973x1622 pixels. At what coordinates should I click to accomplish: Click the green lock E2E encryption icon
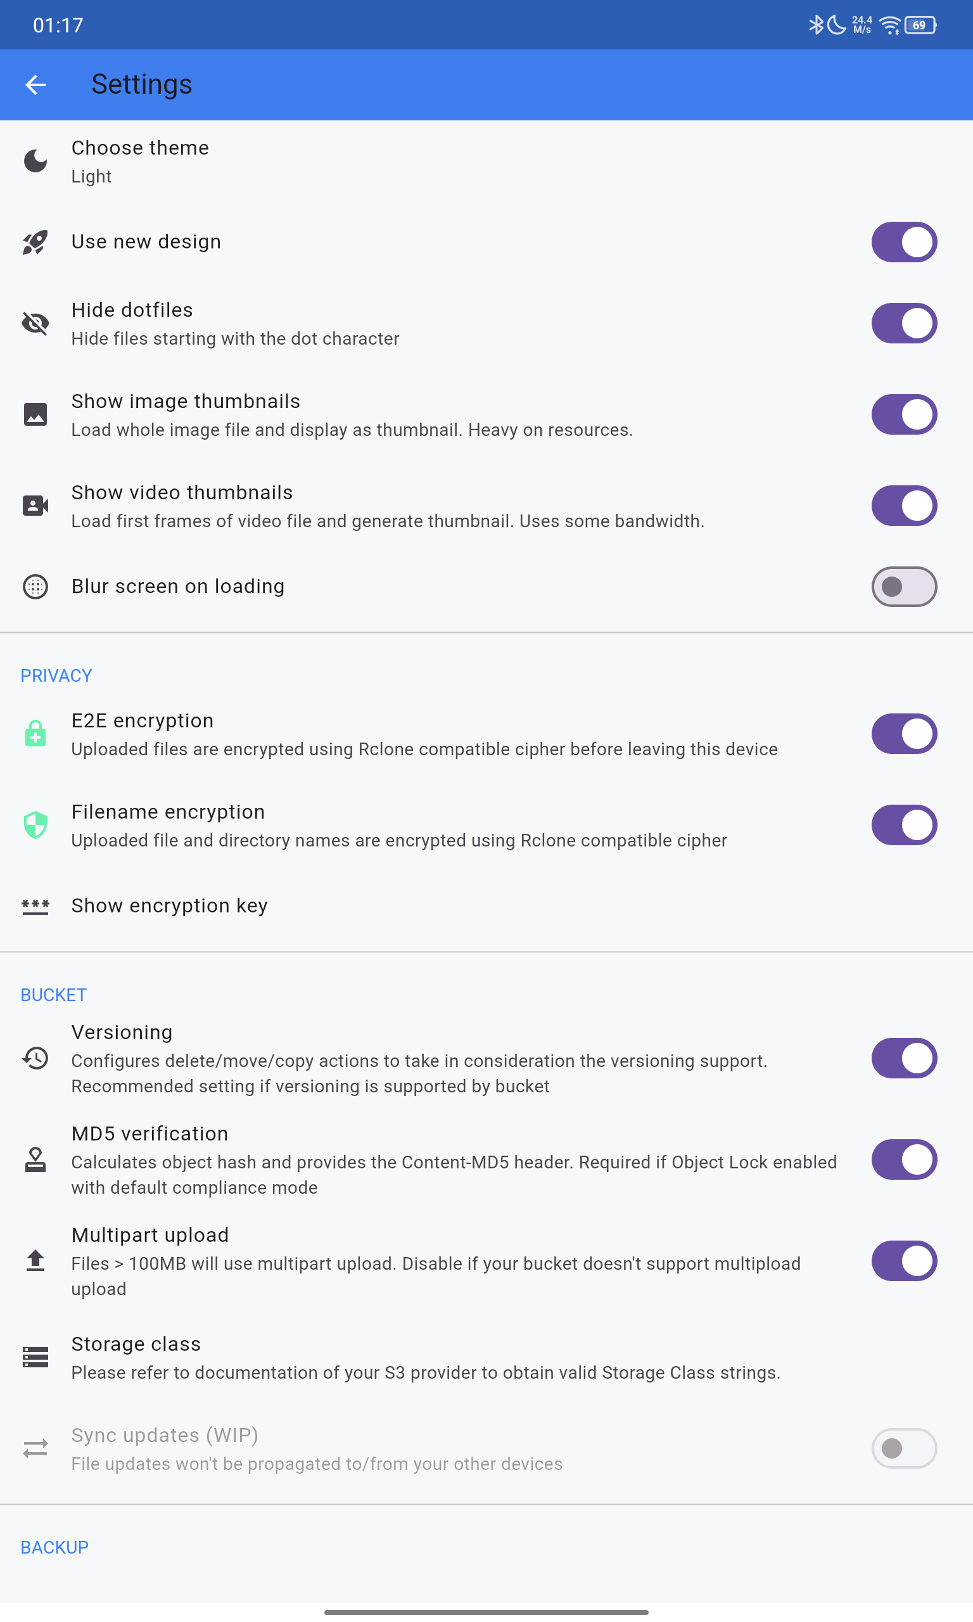[35, 734]
